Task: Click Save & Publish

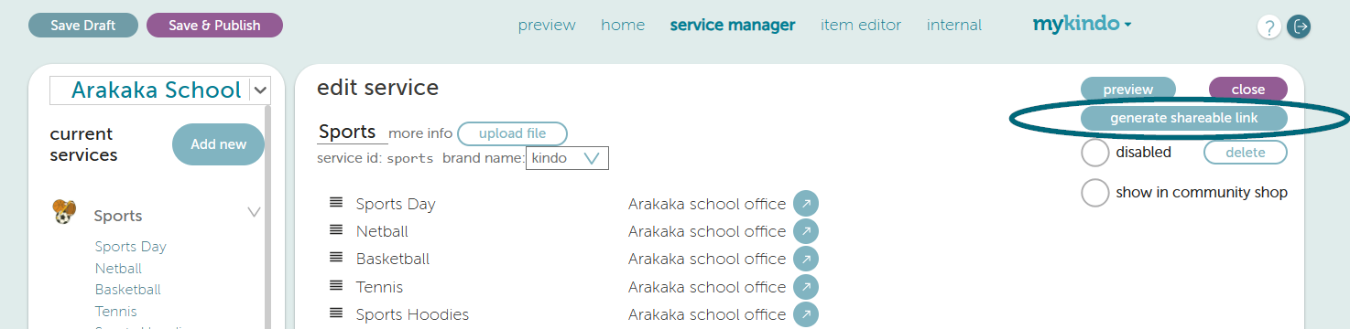Action: (x=214, y=26)
